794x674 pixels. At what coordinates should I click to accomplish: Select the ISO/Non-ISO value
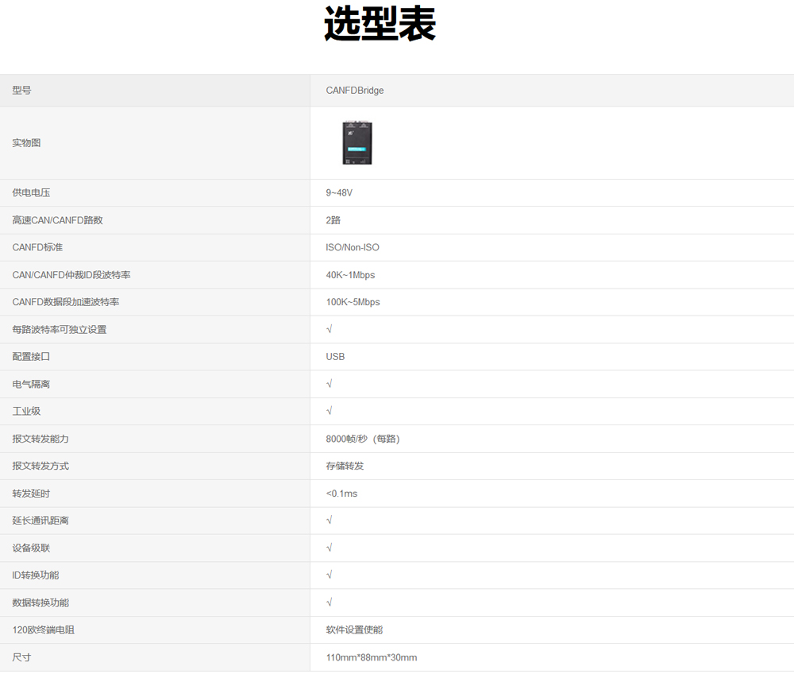(353, 247)
